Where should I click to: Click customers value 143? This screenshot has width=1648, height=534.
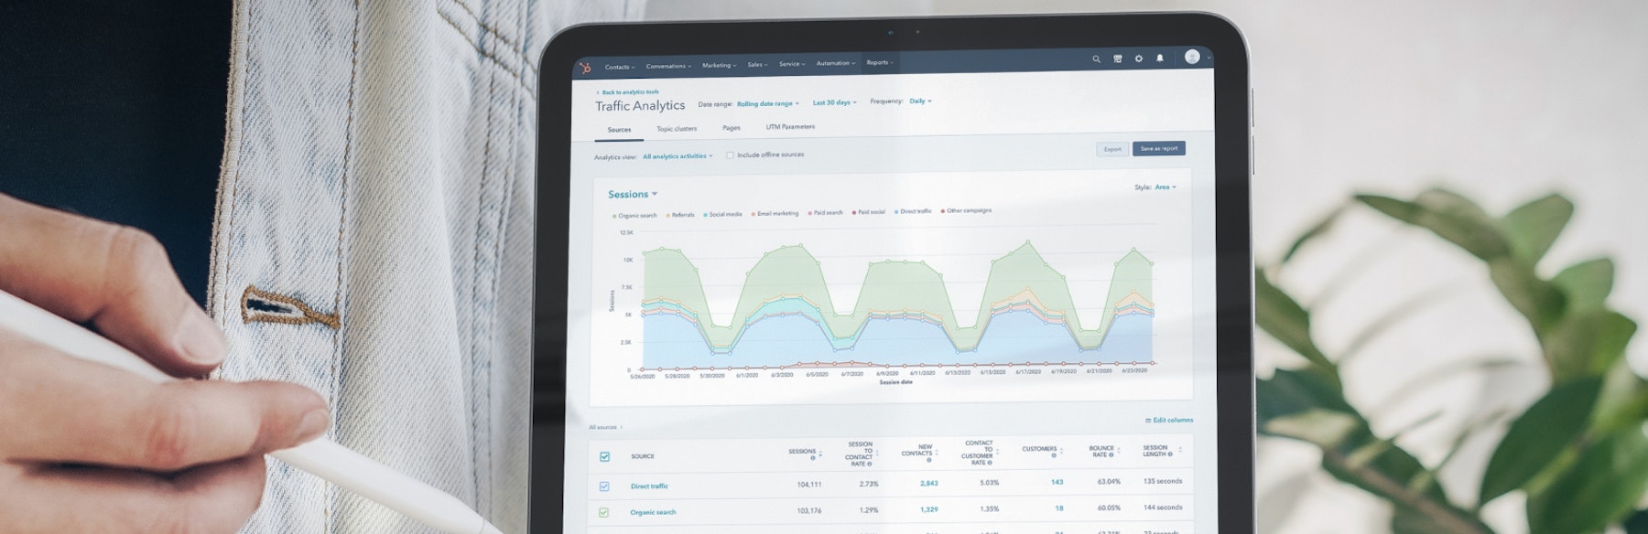[x=1057, y=482]
